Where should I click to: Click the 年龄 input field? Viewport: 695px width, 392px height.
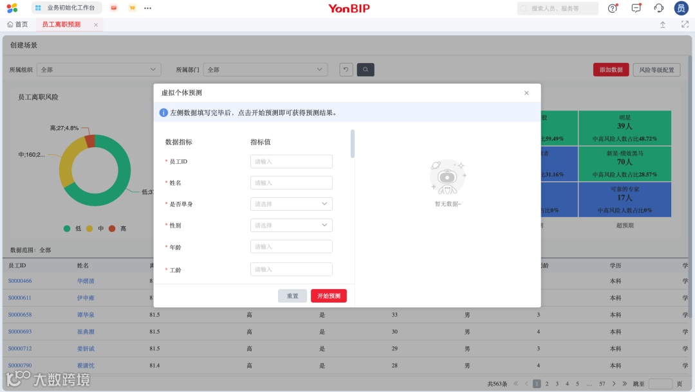[292, 246]
